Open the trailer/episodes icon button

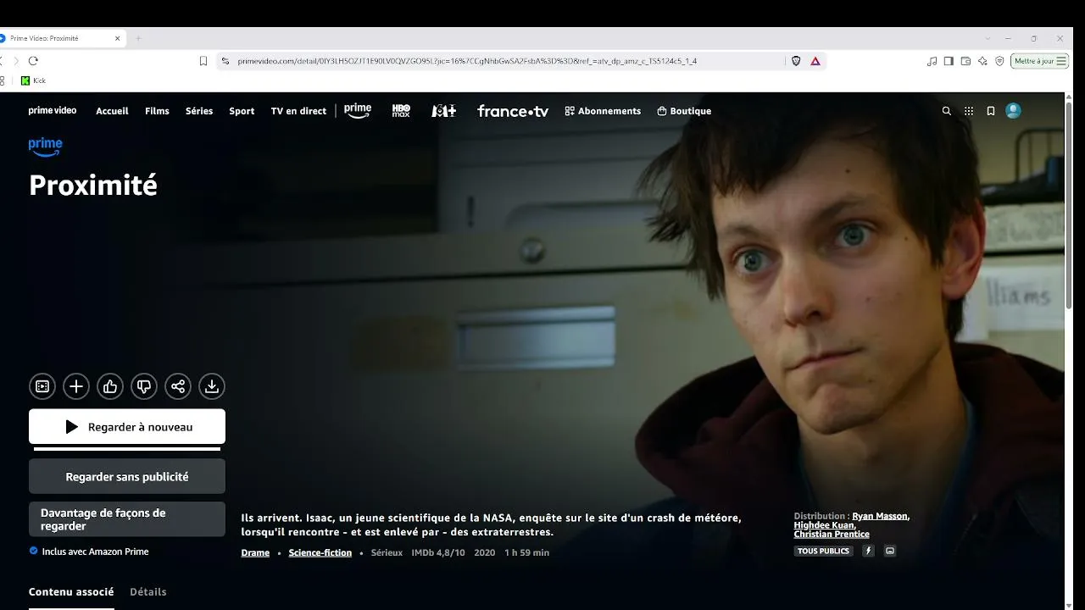[x=42, y=386]
